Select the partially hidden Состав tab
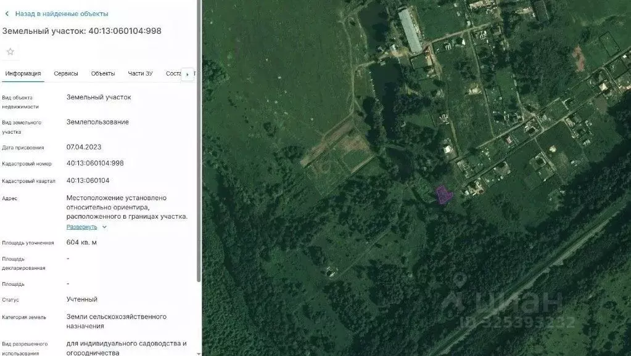The image size is (631, 356). pos(173,74)
